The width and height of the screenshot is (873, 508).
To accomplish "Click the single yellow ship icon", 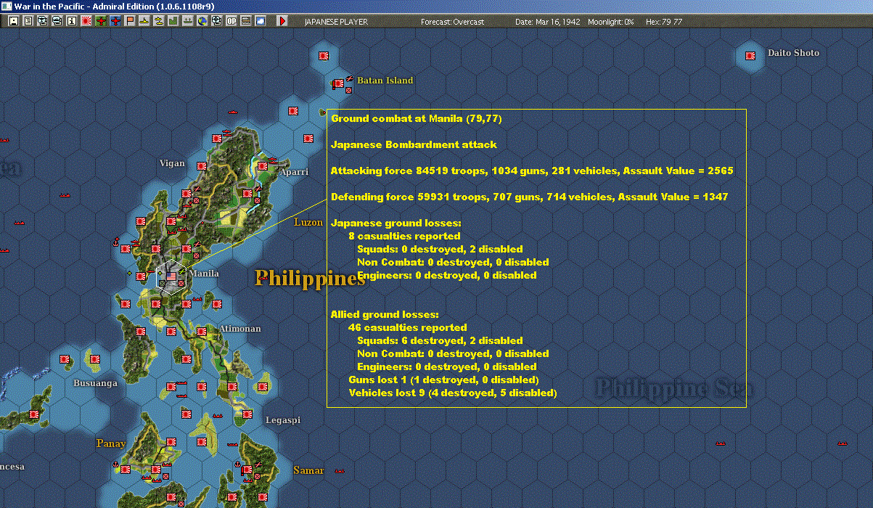I will (x=144, y=22).
